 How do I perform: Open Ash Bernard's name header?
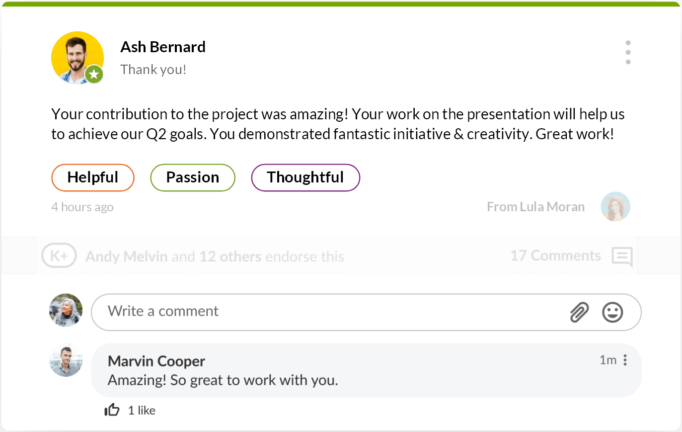pyautogui.click(x=162, y=46)
